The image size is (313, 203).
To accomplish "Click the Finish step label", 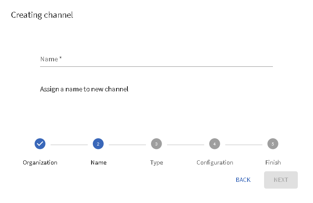I will click(273, 162).
